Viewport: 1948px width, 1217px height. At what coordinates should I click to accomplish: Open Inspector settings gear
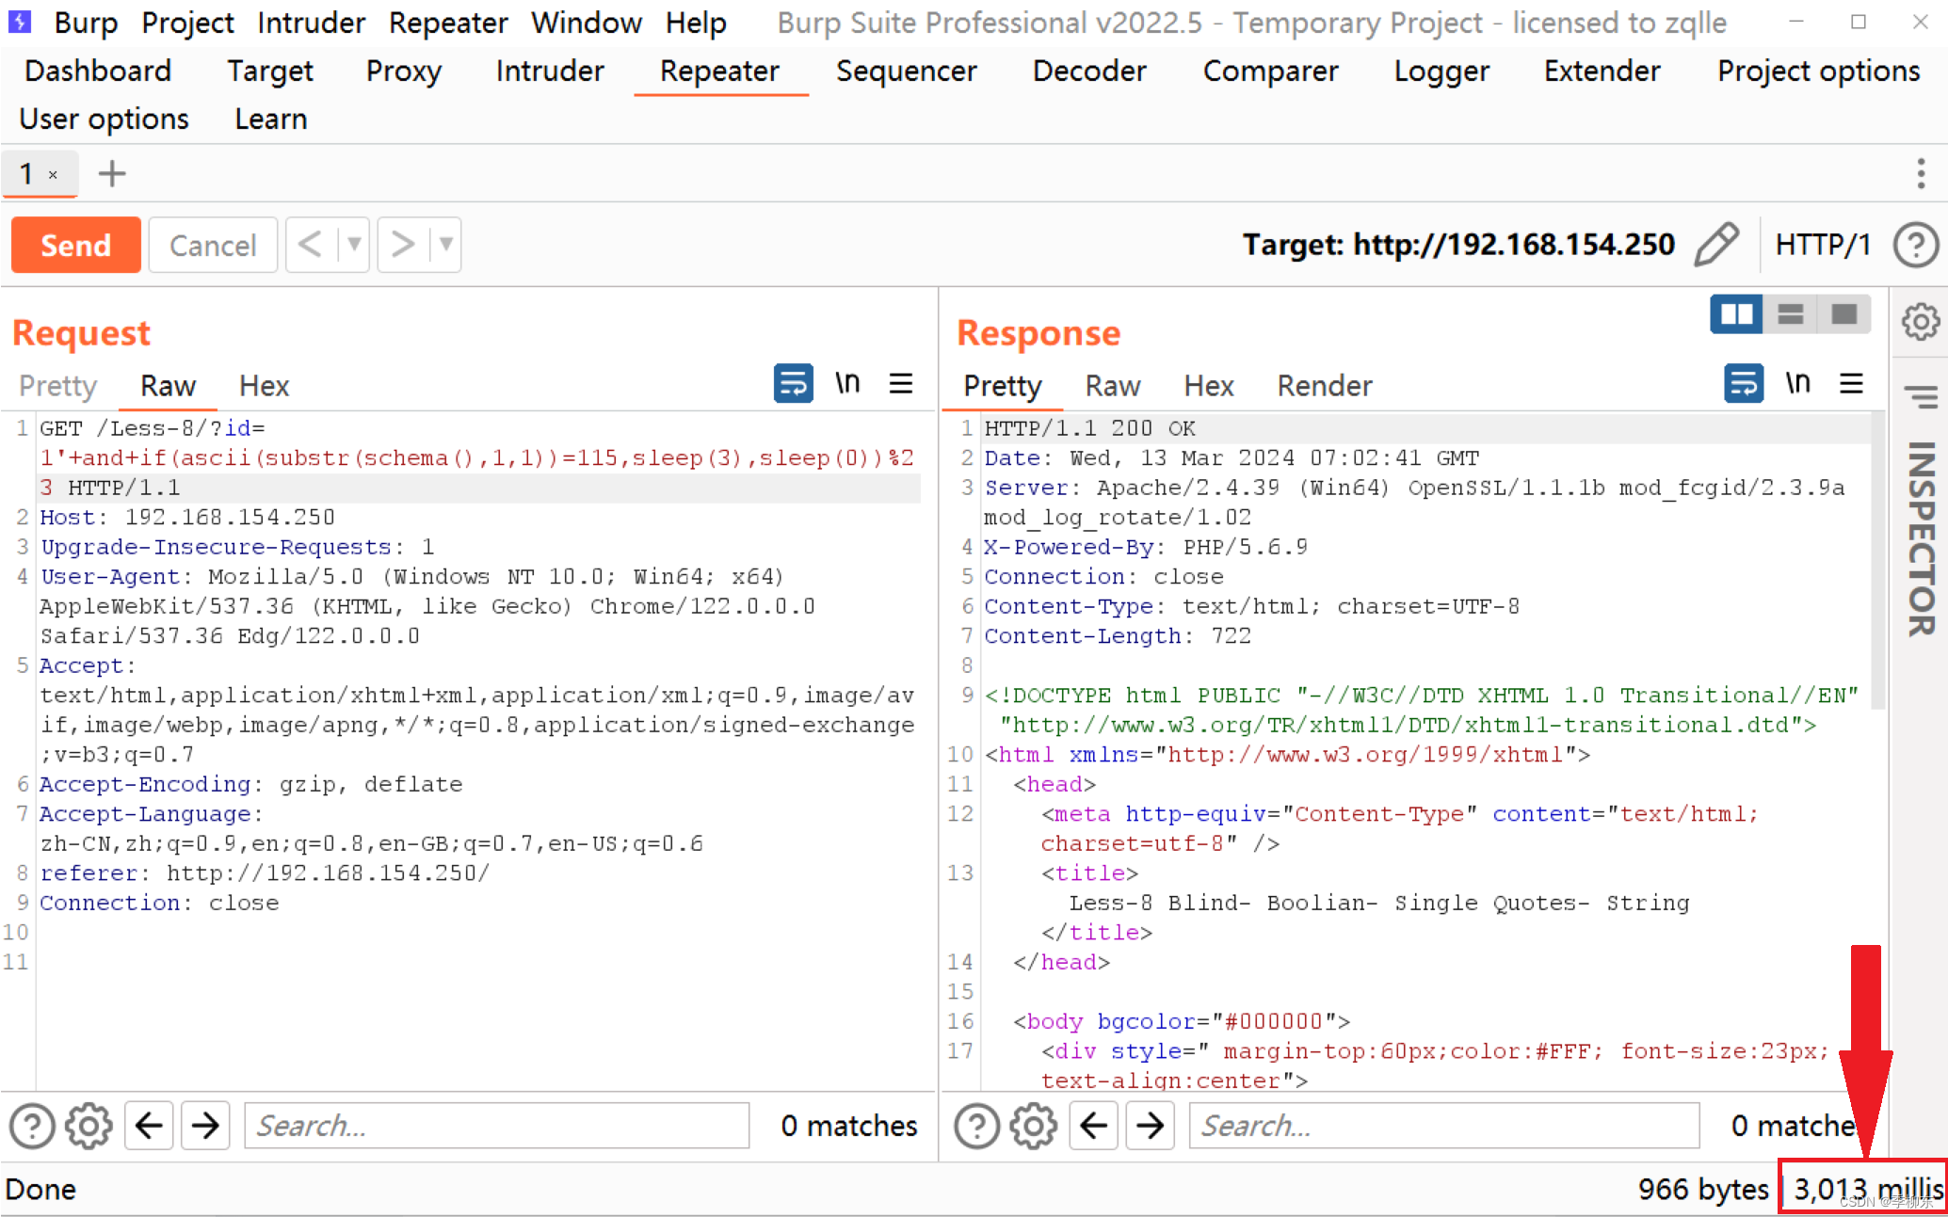(x=1921, y=323)
